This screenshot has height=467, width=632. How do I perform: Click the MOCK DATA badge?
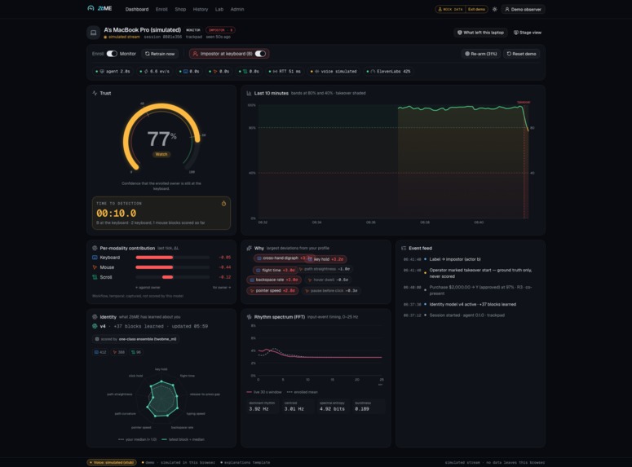pyautogui.click(x=451, y=9)
